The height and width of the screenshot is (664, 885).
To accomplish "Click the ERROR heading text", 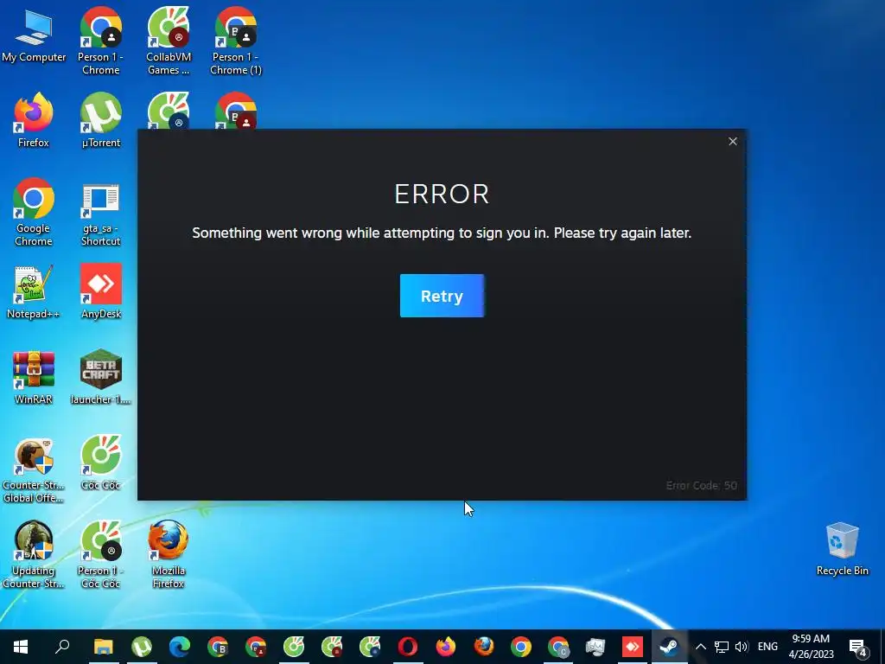I will click(442, 195).
